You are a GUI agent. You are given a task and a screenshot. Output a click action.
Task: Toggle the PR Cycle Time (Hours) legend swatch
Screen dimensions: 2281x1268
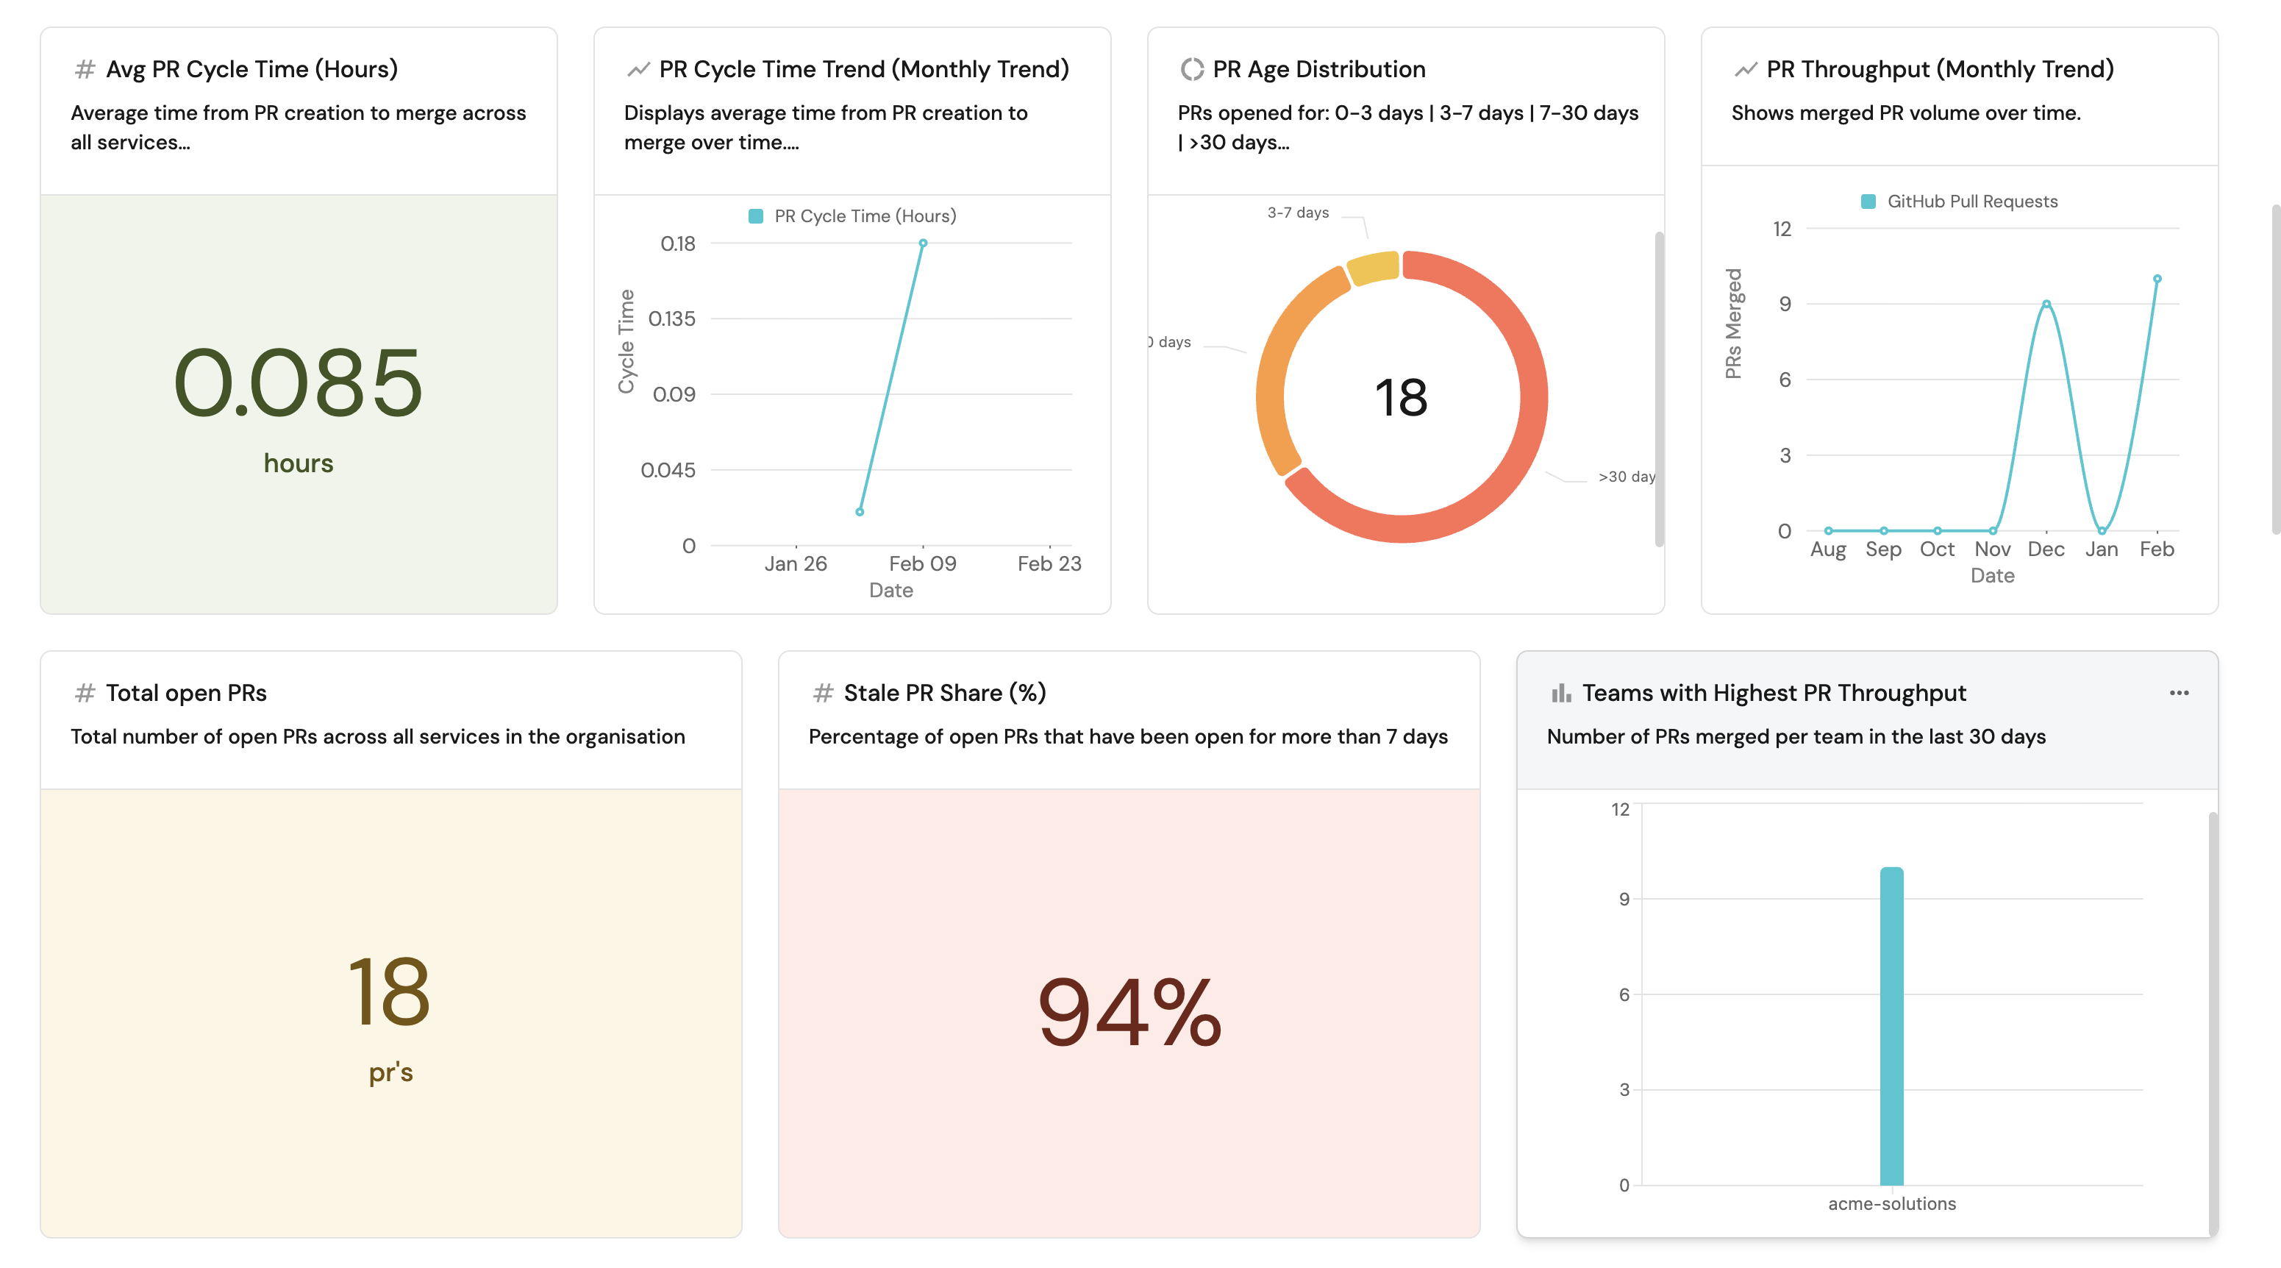pyautogui.click(x=756, y=216)
